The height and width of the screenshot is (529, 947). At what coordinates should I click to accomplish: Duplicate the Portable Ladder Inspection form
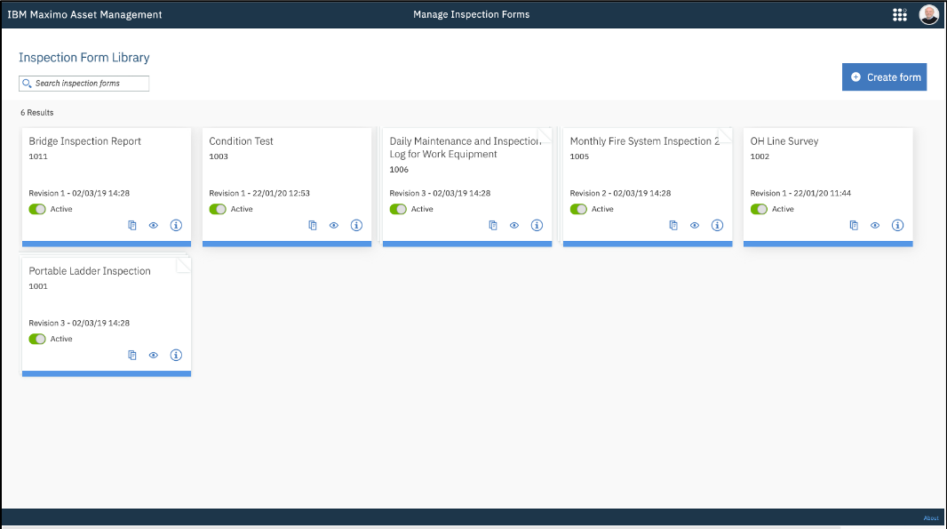131,355
